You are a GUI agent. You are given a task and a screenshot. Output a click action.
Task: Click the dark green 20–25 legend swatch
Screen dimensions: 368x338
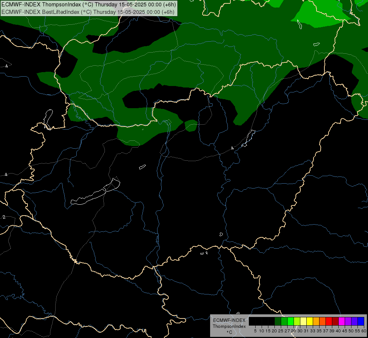pyautogui.click(x=278, y=321)
